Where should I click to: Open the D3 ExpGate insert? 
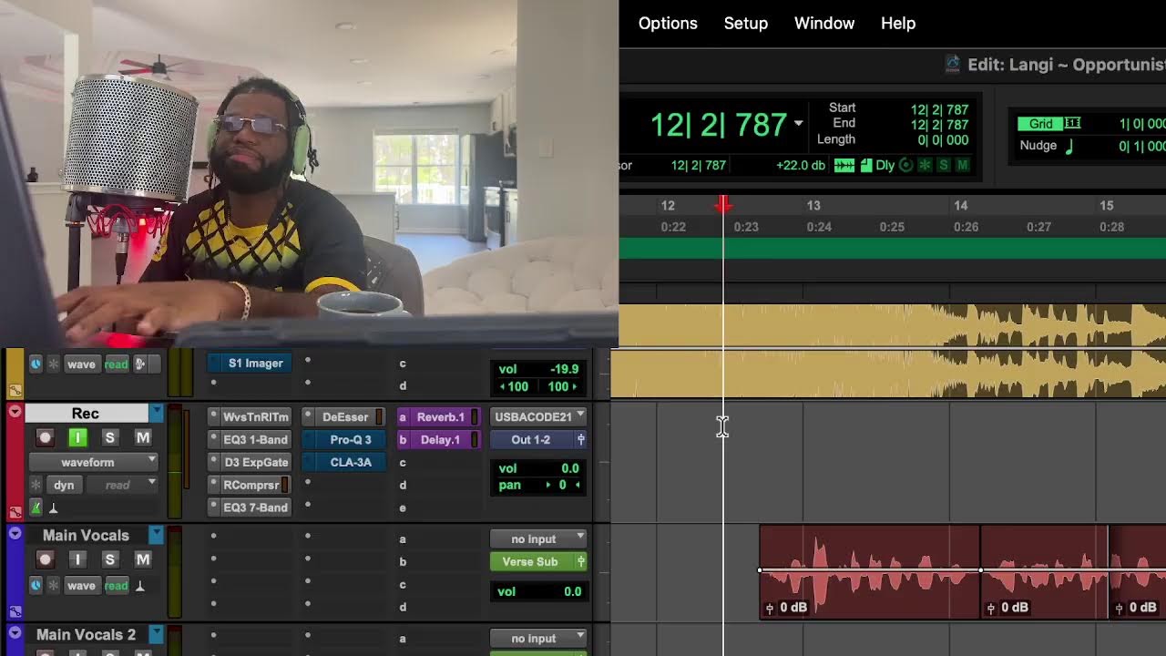tap(256, 462)
